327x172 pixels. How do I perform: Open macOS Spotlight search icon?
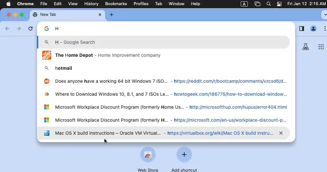point(269,4)
